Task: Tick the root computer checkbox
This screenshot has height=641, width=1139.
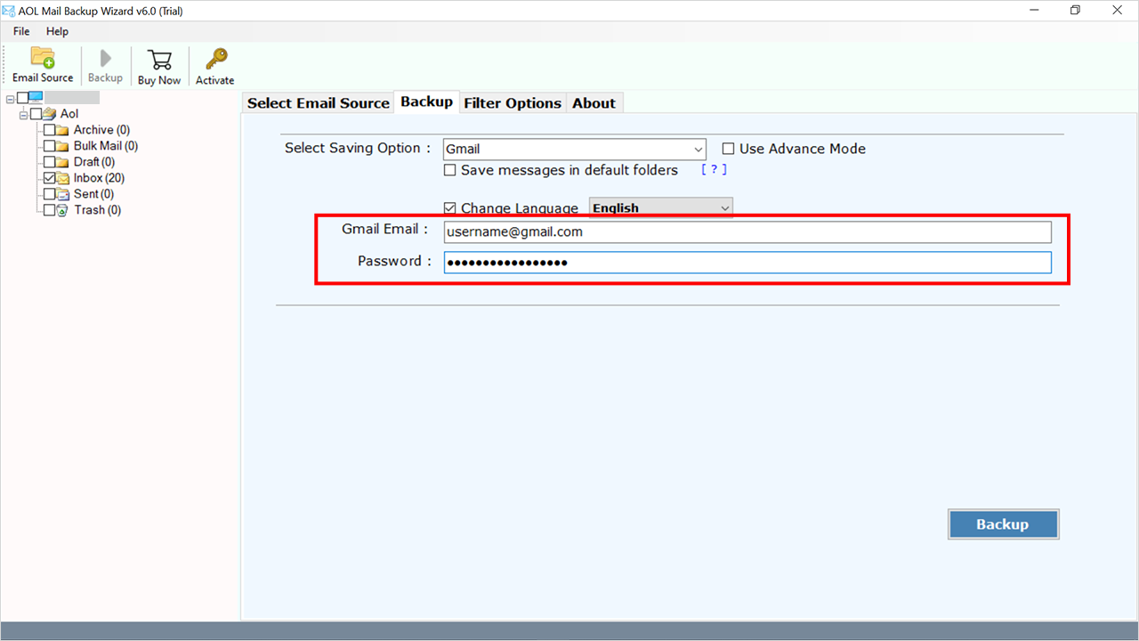Action: pos(22,98)
